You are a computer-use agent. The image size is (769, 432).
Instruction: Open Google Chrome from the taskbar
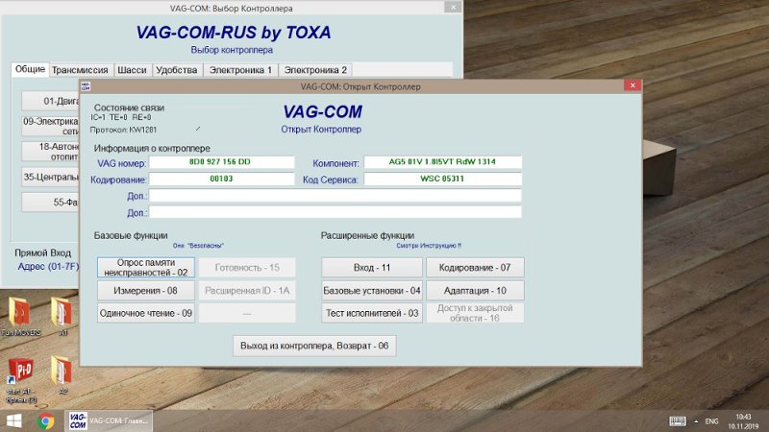click(x=45, y=421)
